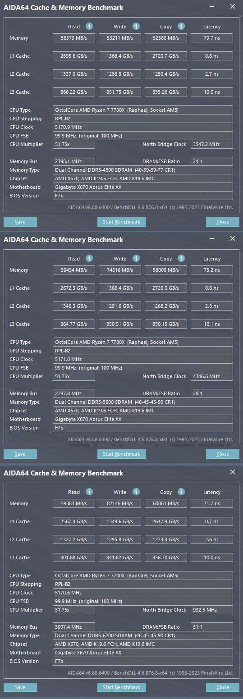Save results in the DDR5-6200 window
243x699 pixels.
tap(20, 687)
